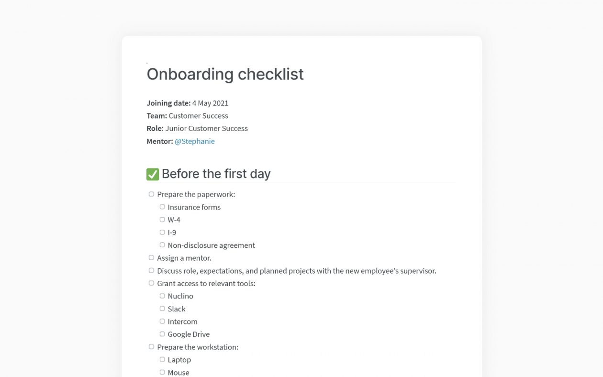
Task: Mark "Discuss role, expectations" task complete
Action: coord(151,270)
